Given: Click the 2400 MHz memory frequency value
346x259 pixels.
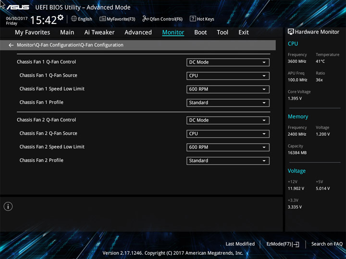Looking at the screenshot, I should tap(297, 134).
